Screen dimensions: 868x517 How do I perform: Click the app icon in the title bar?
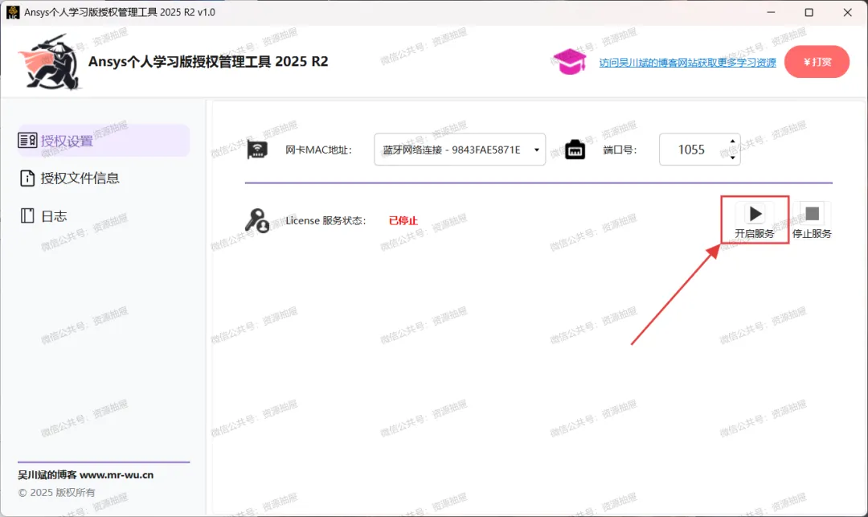[13, 12]
